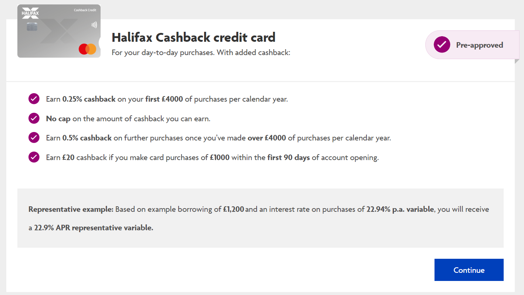Click the Halifax logo on the card image
This screenshot has height=295, width=524.
[x=30, y=13]
